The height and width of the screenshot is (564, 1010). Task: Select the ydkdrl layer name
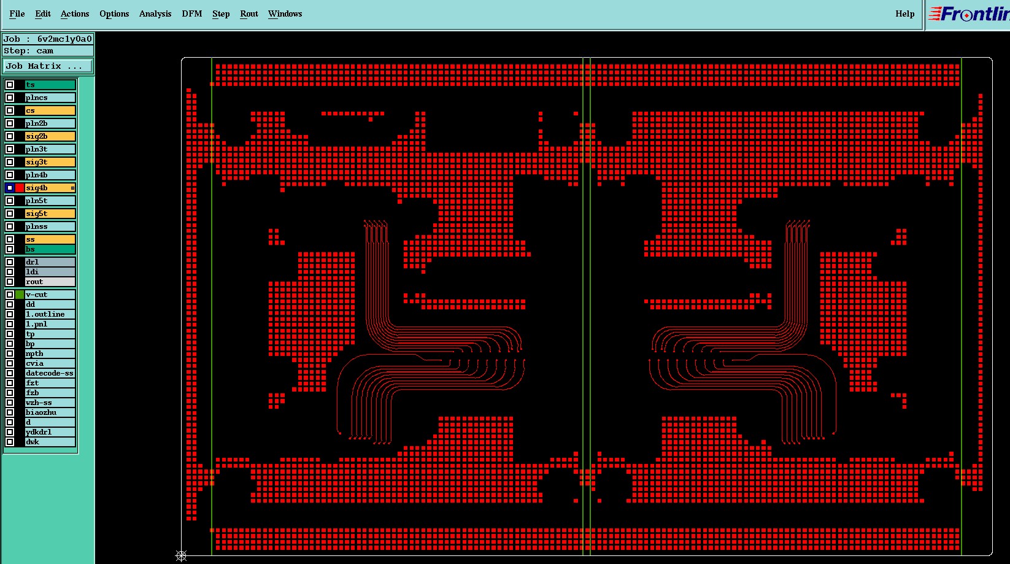pos(50,432)
